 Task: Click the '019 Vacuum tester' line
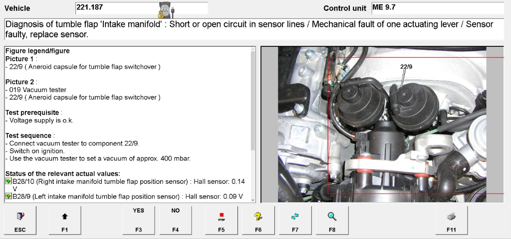[36, 90]
